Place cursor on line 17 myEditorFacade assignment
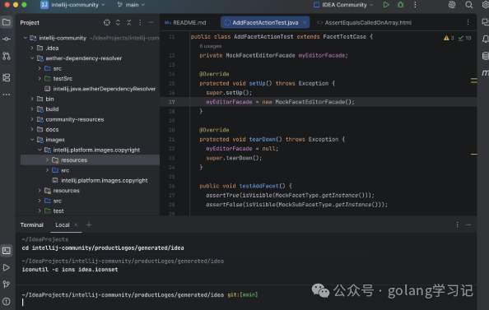 (280, 102)
